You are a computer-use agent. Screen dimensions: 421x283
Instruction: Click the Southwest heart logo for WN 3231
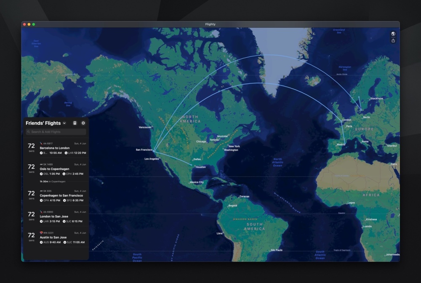pyautogui.click(x=41, y=233)
